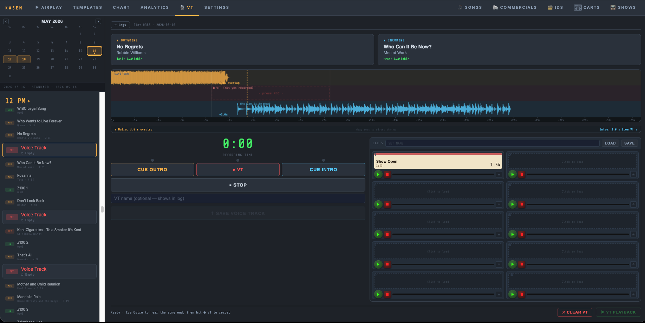Start recording with the VT button

(238, 170)
